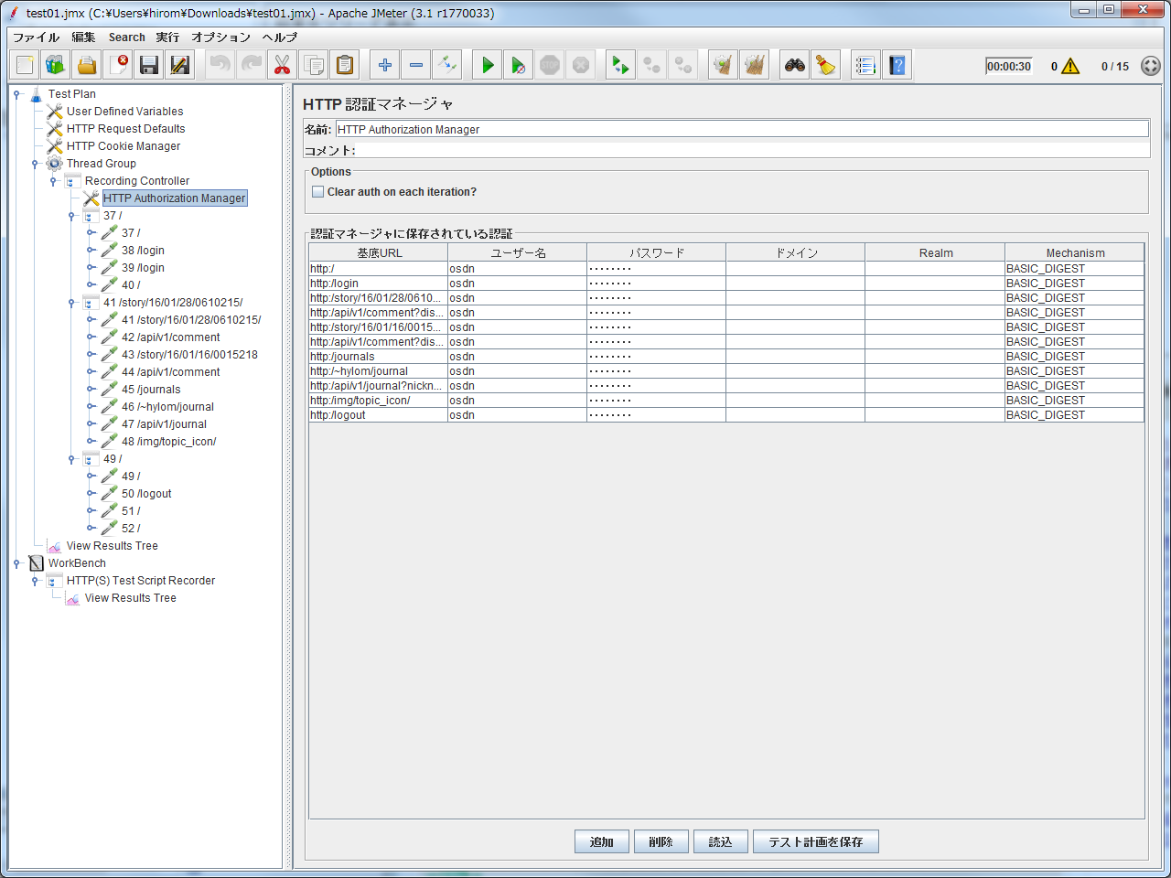Click the Redo arrow icon
The width and height of the screenshot is (1171, 878).
(x=251, y=65)
